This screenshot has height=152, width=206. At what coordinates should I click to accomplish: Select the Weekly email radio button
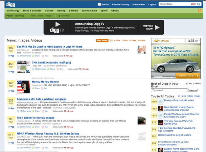pyautogui.click(x=194, y=84)
